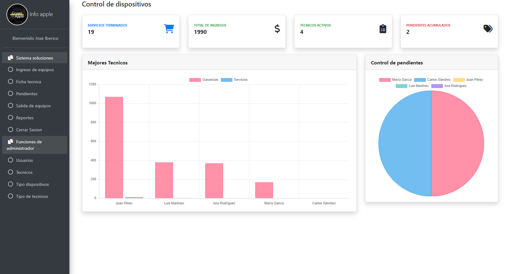518x274 pixels.
Task: Toggle the Ganancias legend swatch in bar chart
Action: coord(195,80)
